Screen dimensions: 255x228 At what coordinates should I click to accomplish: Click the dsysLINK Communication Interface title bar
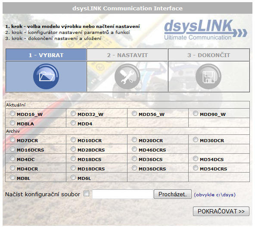point(127,8)
